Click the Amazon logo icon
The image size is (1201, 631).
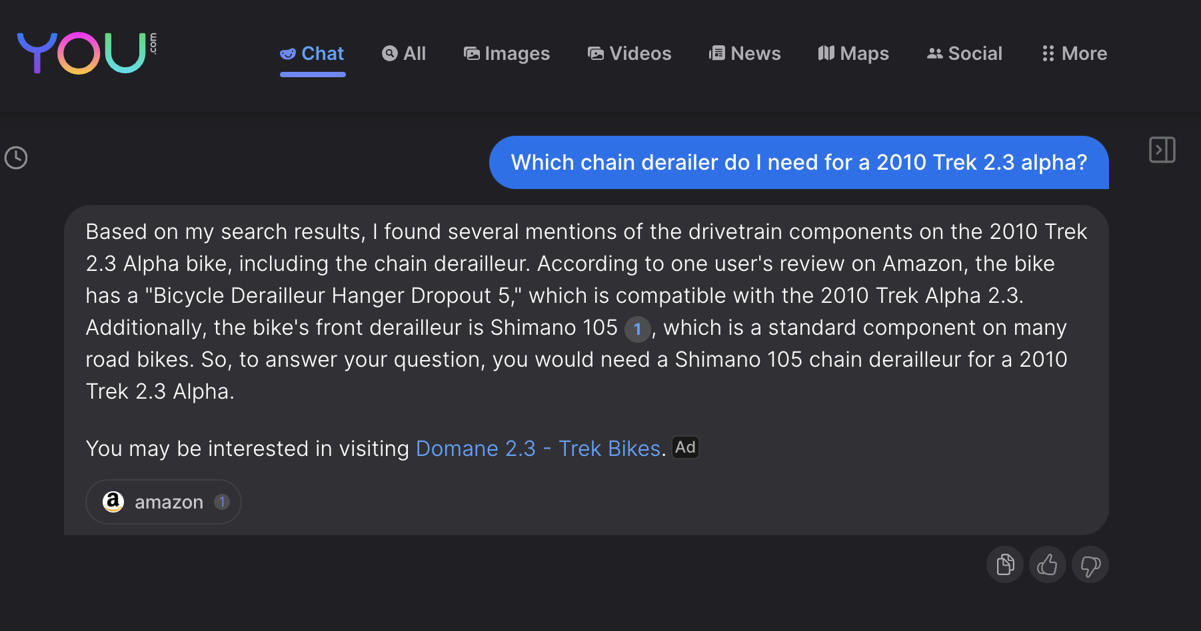click(113, 502)
